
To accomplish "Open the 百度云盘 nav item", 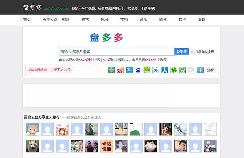I will (50, 19).
